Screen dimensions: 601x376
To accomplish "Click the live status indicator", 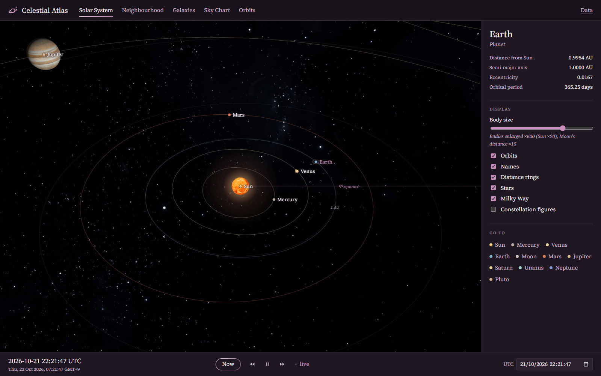I will click(302, 364).
